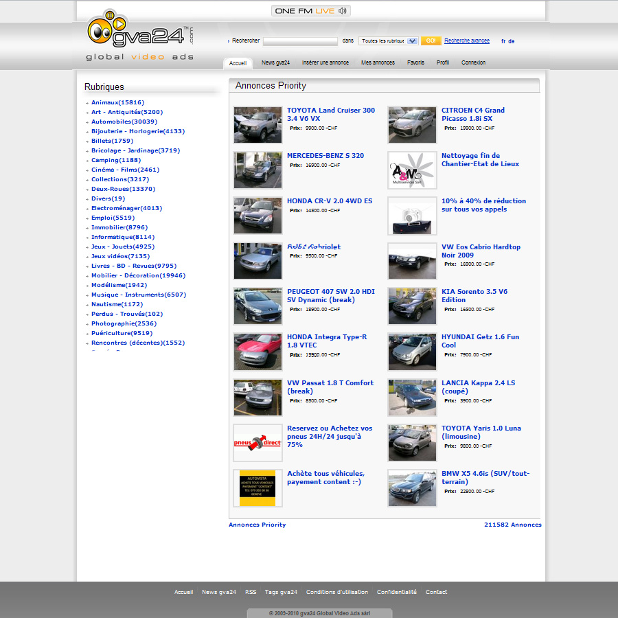
Task: Switch to the Mes annonces tab
Action: [x=378, y=62]
